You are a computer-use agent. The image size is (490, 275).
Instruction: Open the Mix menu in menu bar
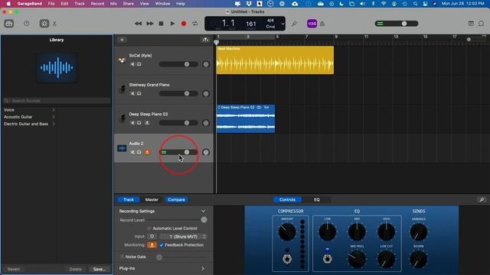pos(113,4)
